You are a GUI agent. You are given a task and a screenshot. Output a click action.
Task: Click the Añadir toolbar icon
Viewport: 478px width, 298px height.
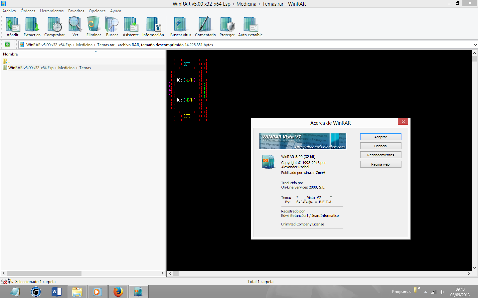[13, 27]
